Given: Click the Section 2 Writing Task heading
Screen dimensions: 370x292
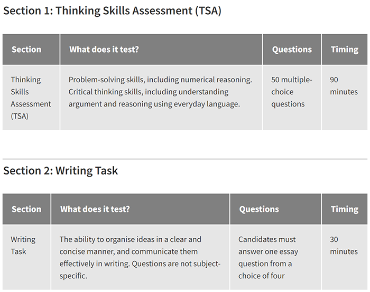Looking at the screenshot, I should click(61, 171).
